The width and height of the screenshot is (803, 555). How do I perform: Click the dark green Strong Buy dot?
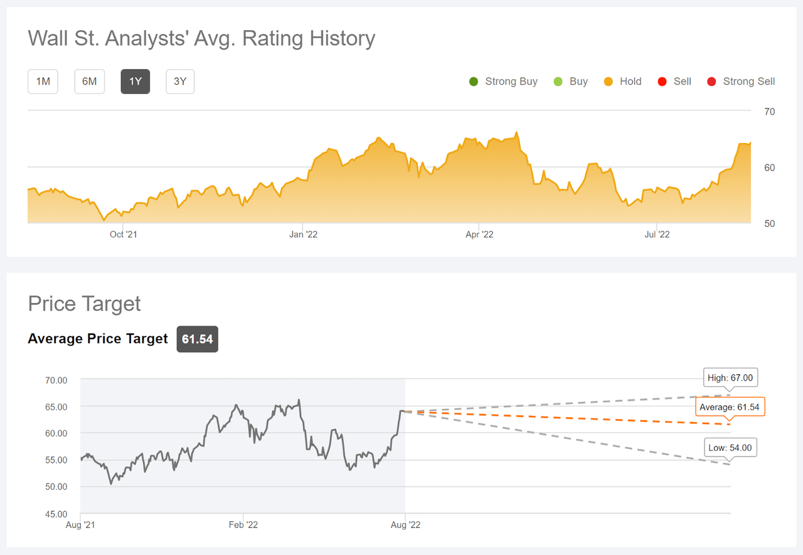(x=473, y=82)
